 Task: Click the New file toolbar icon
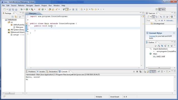[4, 9]
